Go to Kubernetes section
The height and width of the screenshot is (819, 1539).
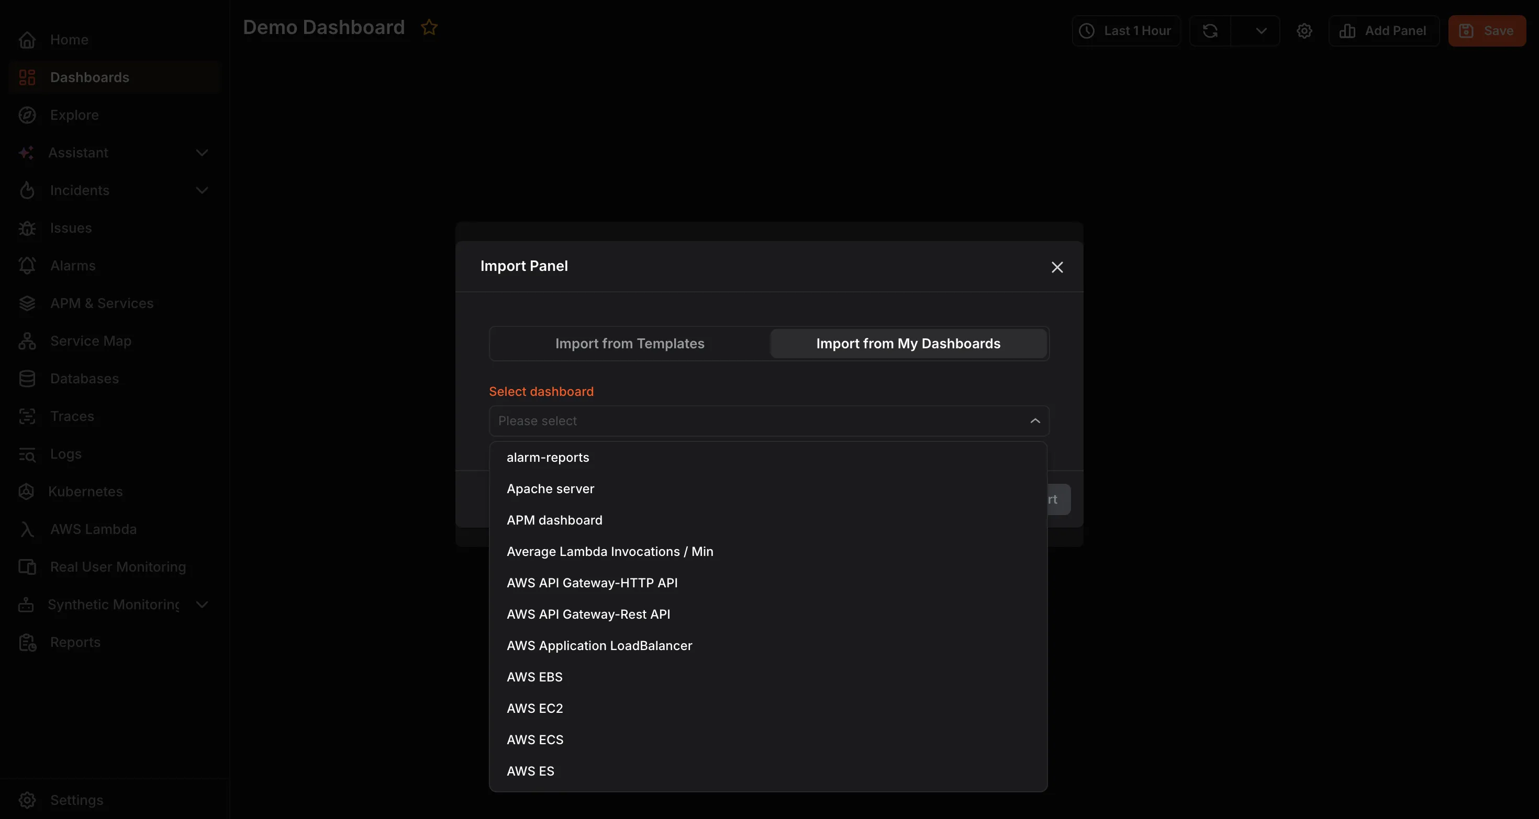[115, 492]
